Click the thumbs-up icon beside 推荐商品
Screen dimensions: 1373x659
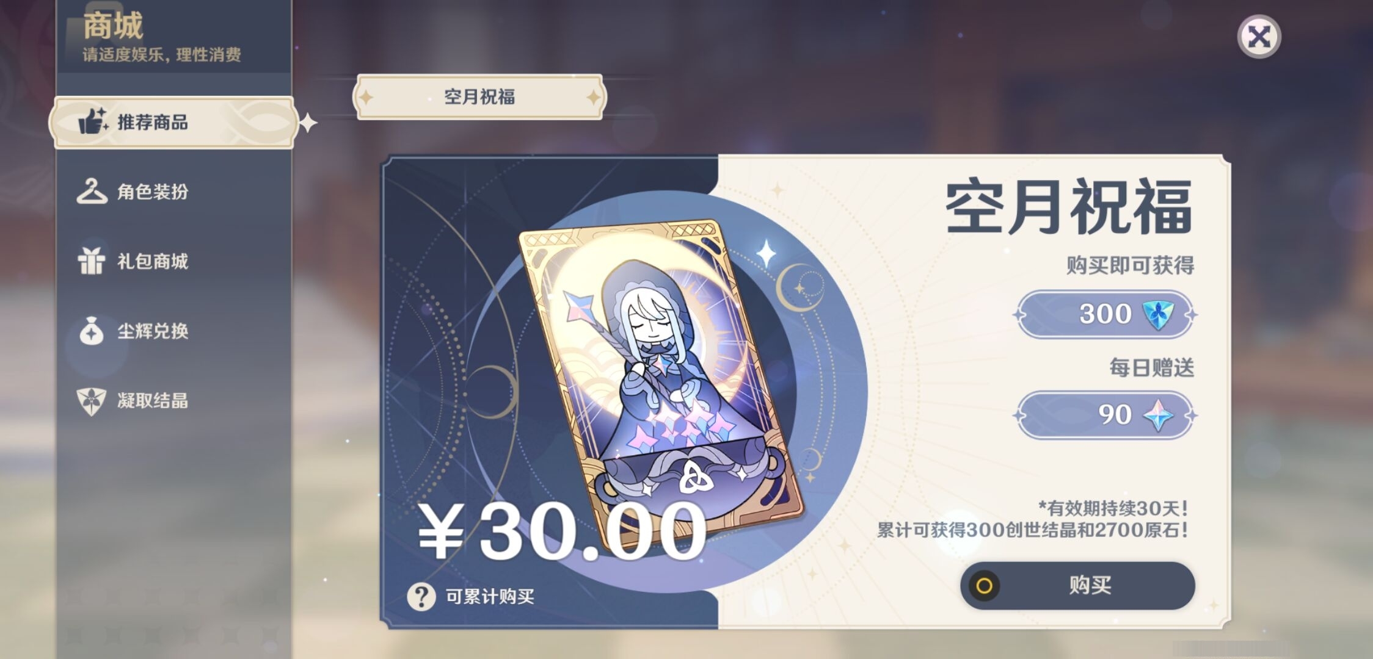pyautogui.click(x=93, y=121)
